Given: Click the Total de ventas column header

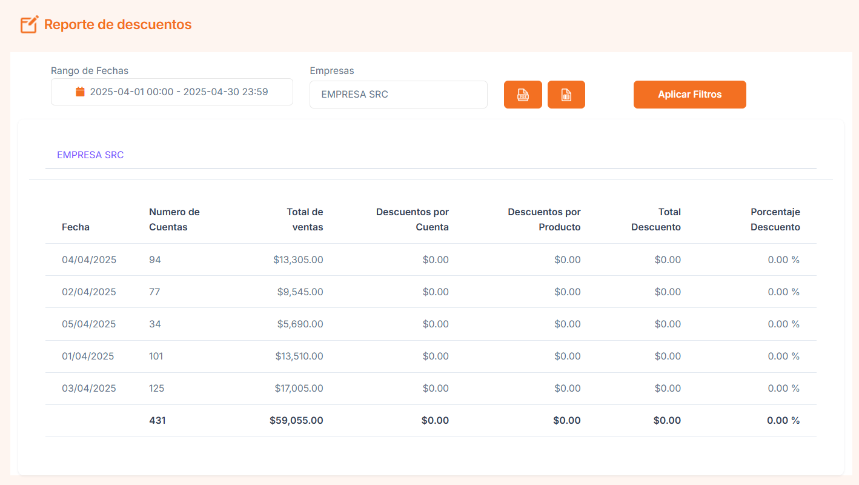Looking at the screenshot, I should (305, 219).
